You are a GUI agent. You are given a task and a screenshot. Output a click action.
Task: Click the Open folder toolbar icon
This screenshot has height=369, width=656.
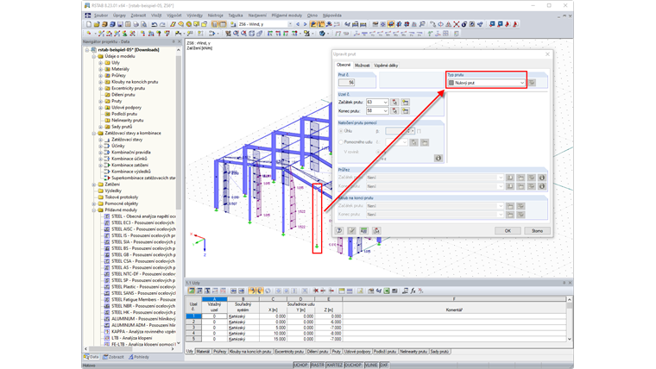pos(97,24)
